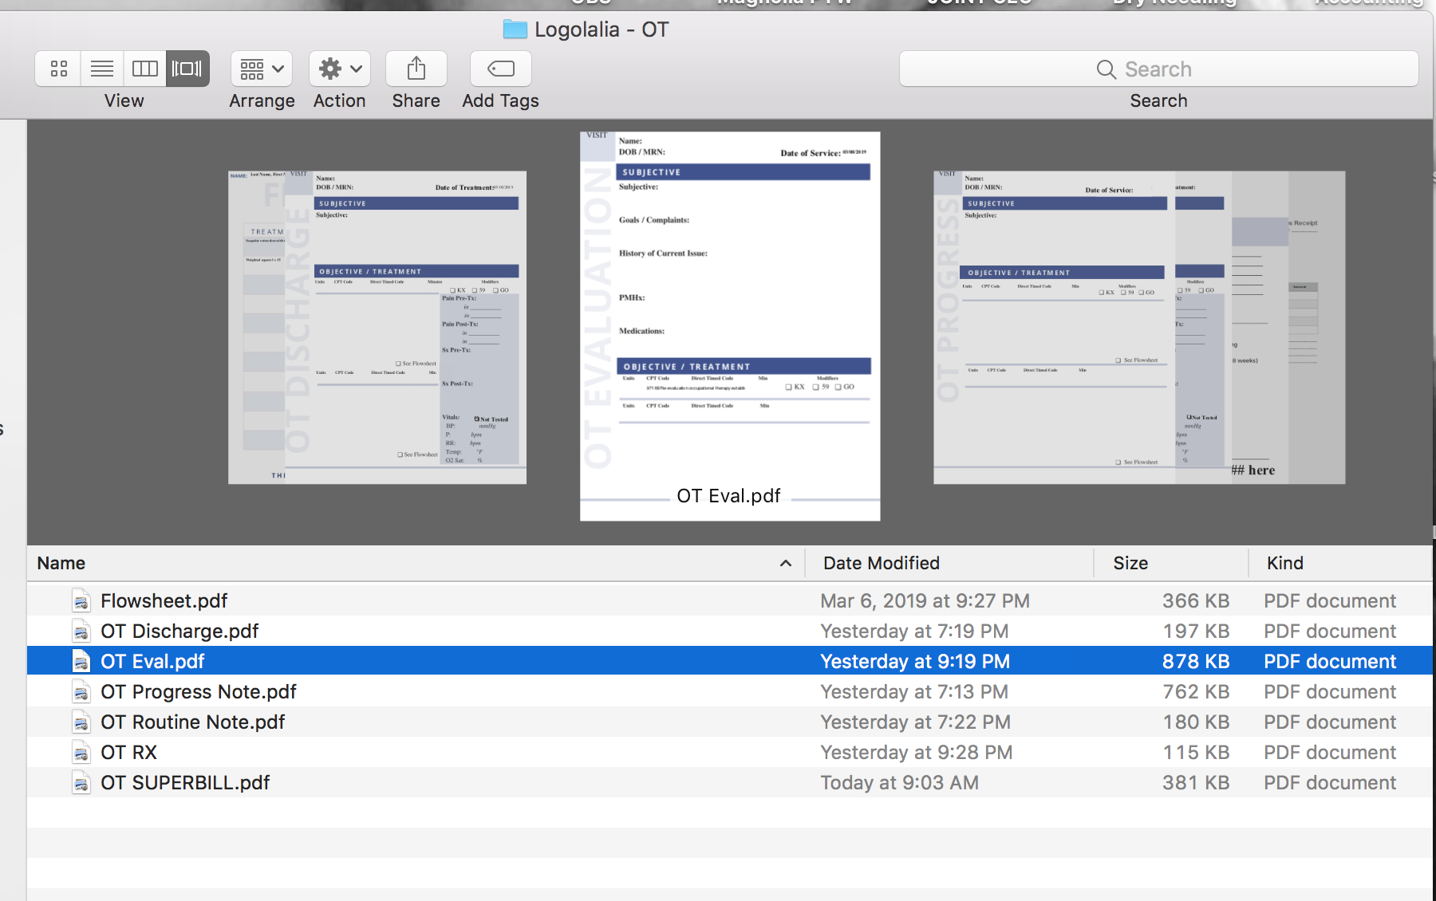Image resolution: width=1436 pixels, height=901 pixels.
Task: Select OT Eval.pdf file name
Action: pos(152,661)
